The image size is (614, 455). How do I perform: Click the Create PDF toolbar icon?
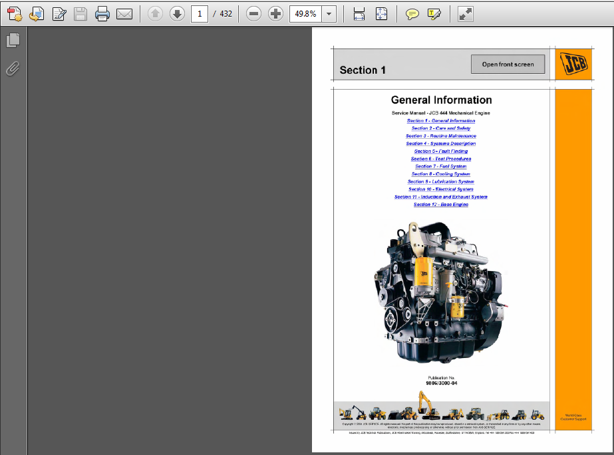coord(15,14)
